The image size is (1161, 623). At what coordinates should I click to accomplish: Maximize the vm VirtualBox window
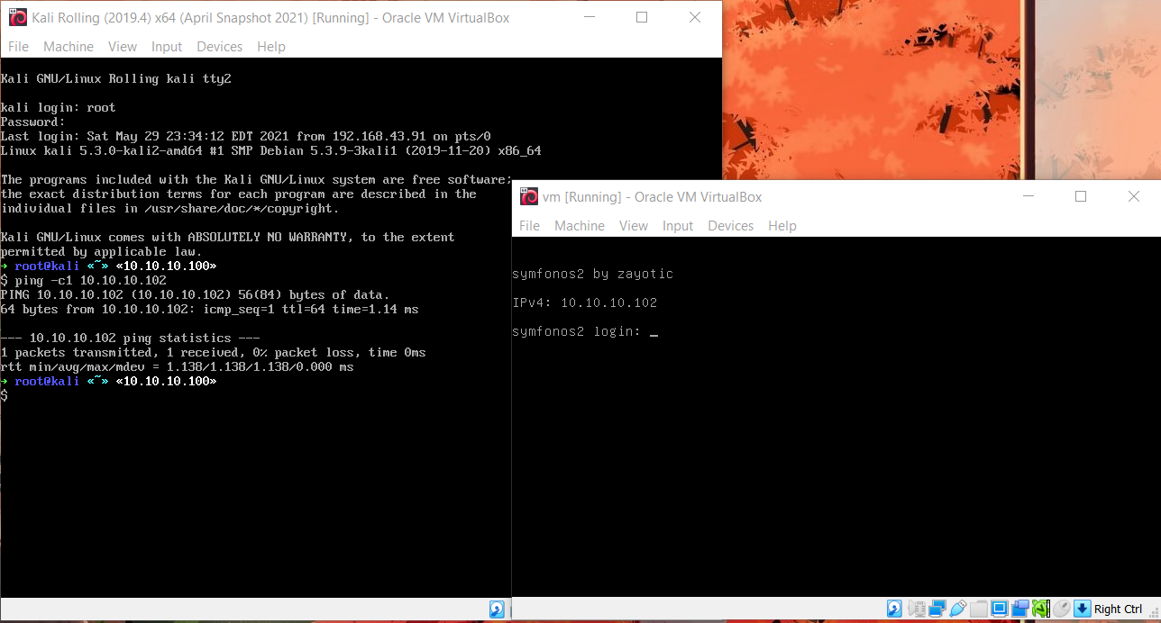tap(1081, 196)
